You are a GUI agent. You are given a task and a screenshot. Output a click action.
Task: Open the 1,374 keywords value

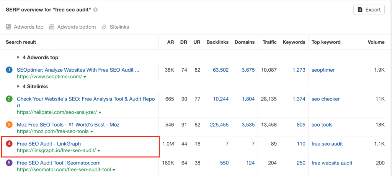pyautogui.click(x=299, y=99)
